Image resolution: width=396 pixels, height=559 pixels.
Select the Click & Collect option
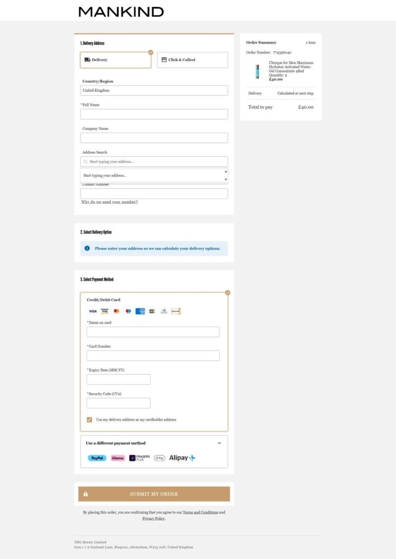point(193,60)
